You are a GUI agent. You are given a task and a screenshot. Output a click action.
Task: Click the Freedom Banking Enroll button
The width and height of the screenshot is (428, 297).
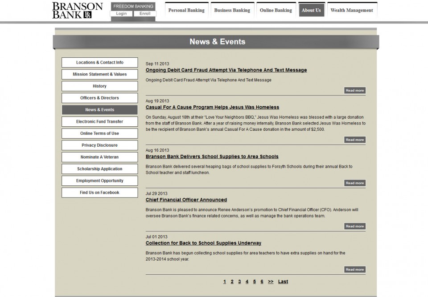(145, 14)
